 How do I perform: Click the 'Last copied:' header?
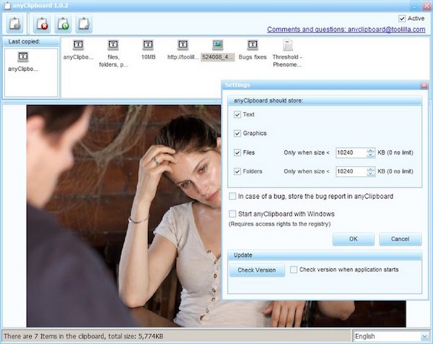pos(31,41)
